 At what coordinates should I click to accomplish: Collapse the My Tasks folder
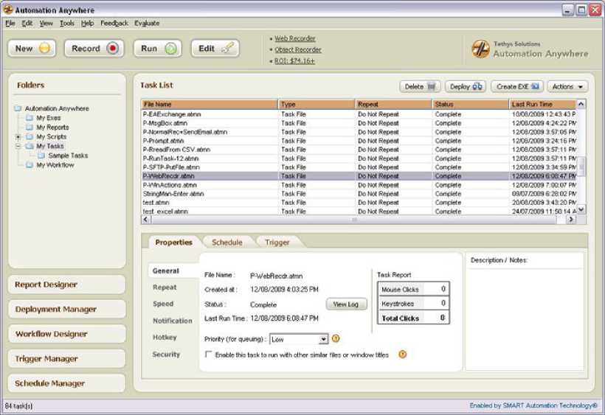tap(18, 147)
